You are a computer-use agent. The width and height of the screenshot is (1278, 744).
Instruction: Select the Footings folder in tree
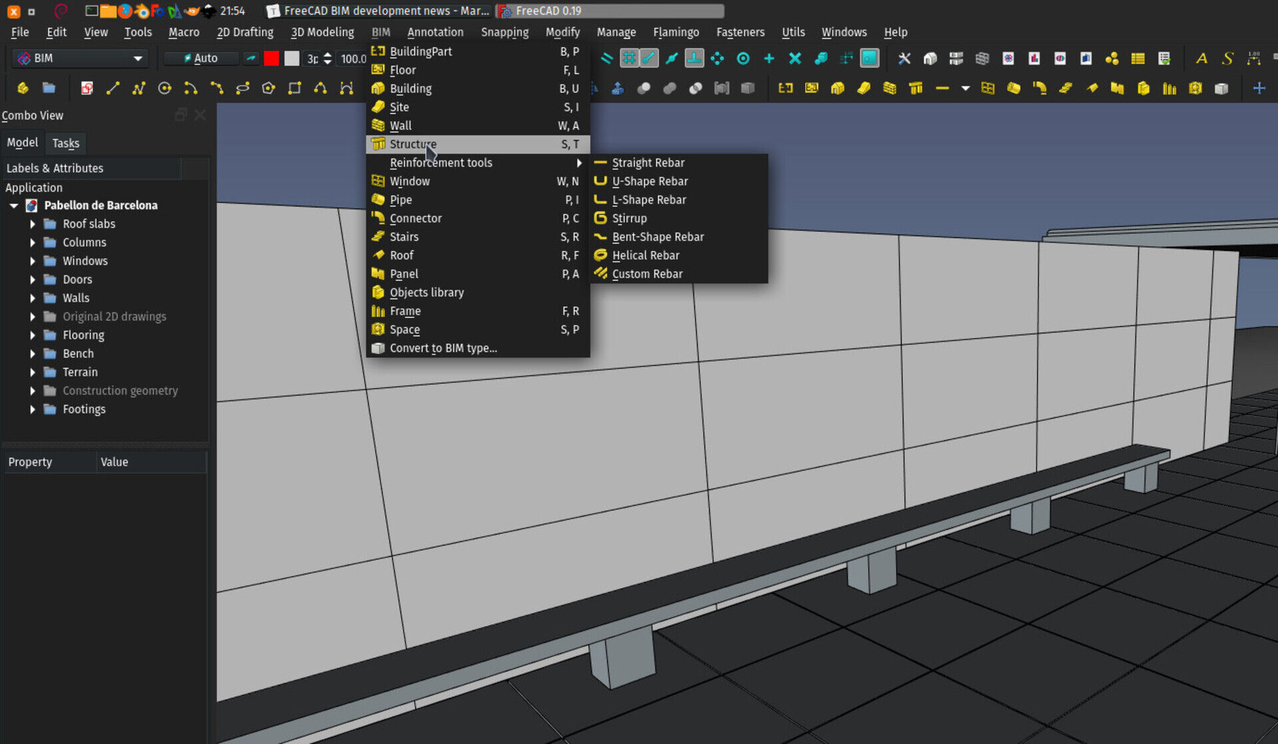click(84, 409)
